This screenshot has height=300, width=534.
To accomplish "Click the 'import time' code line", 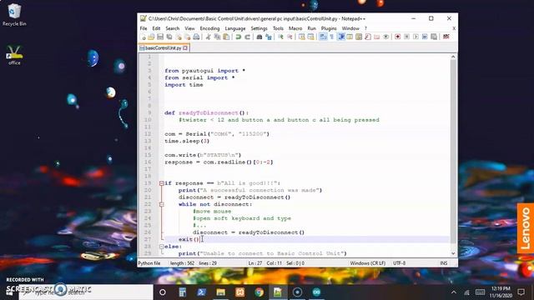I will (x=184, y=85).
